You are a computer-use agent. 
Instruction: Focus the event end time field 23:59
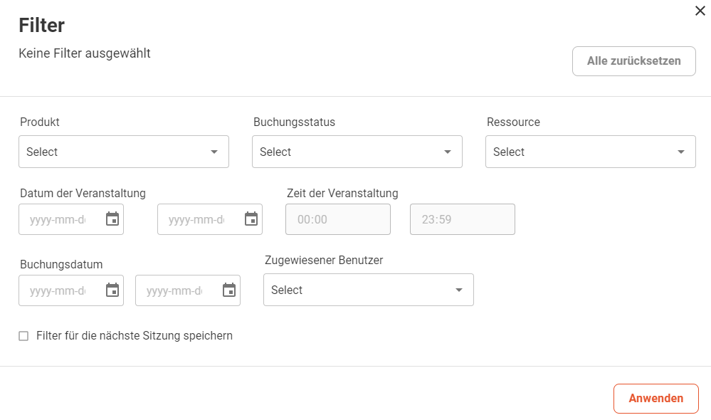463,219
